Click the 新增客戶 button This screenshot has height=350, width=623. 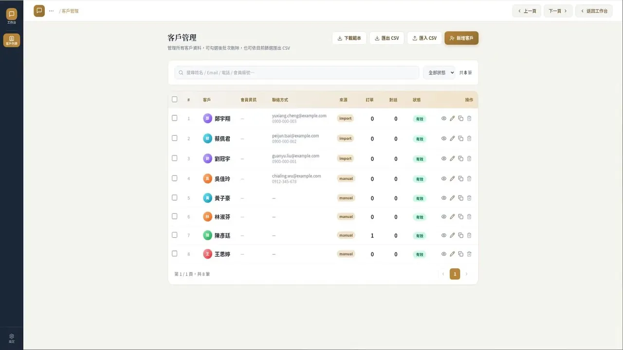point(461,38)
